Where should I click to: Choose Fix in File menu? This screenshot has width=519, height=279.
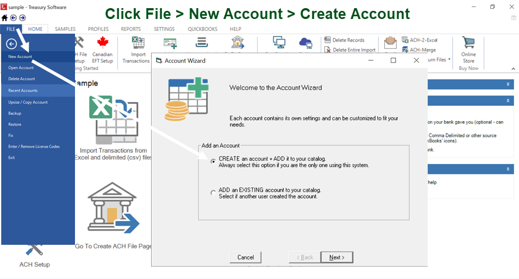[38, 136]
